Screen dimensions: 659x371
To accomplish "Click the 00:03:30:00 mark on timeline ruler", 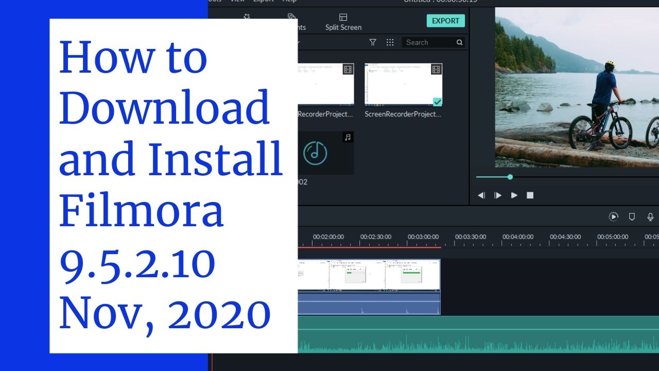I will [471, 237].
